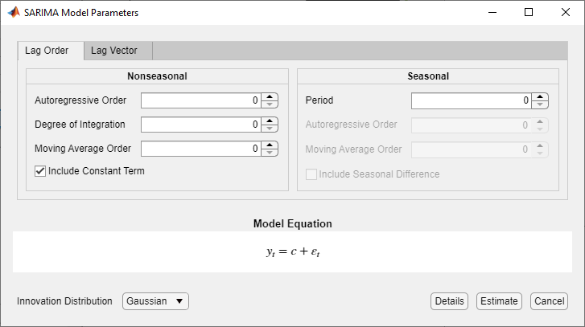This screenshot has height=327, width=585.
Task: Open Innovation Distribution Gaussian dropdown
Action: pos(155,301)
